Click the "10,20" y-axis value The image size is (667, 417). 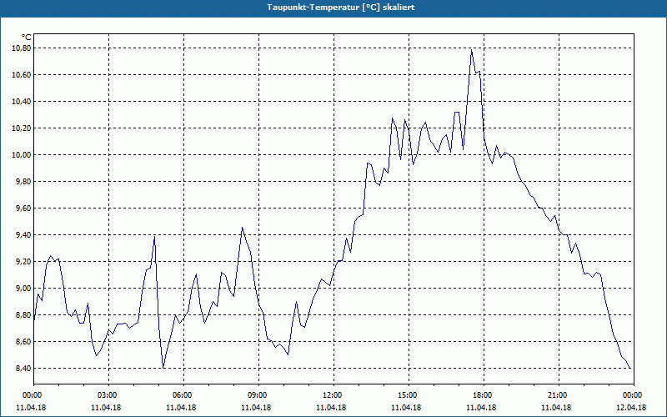point(22,128)
